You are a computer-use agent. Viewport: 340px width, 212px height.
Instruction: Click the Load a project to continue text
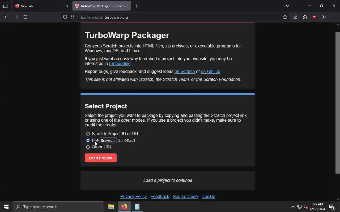coord(168,180)
